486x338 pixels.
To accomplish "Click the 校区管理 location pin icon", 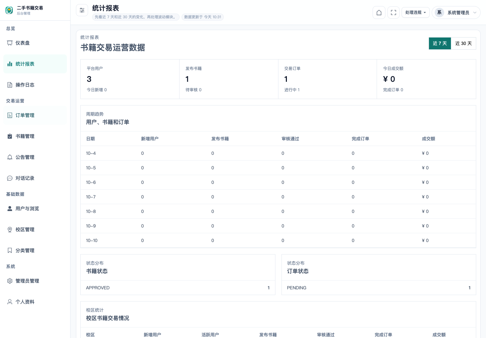I will point(10,230).
